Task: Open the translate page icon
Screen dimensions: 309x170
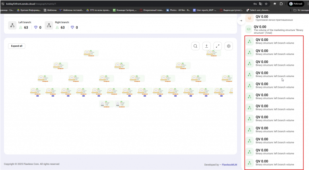Action: (x=261, y=4)
